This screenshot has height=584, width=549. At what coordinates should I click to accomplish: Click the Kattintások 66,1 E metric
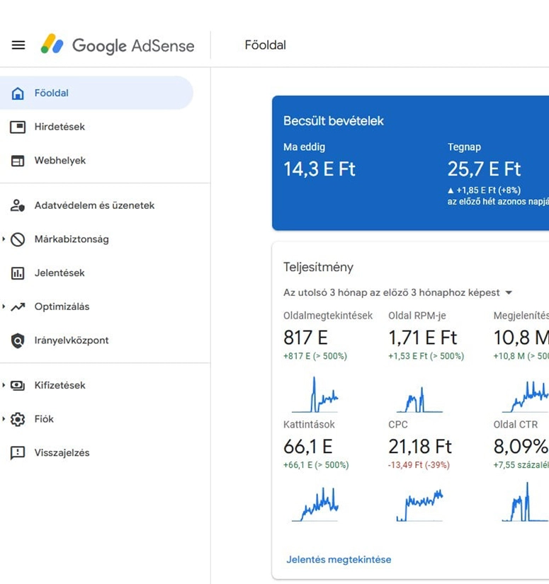[308, 447]
